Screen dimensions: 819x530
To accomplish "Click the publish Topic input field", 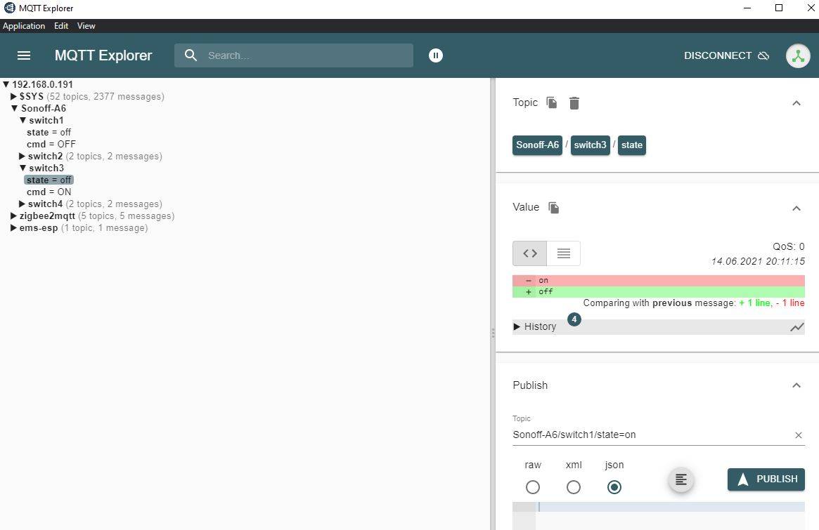I will 651,435.
